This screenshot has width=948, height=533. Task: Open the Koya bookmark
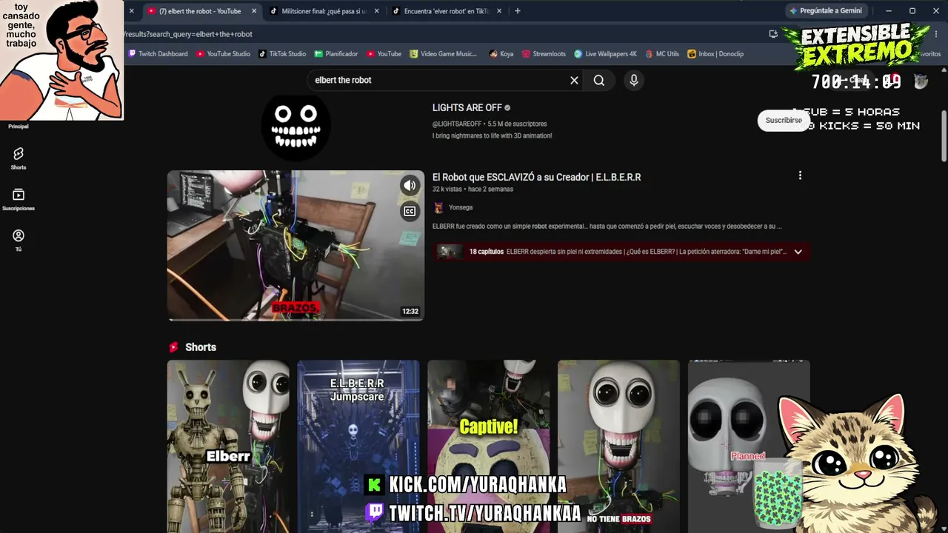501,54
